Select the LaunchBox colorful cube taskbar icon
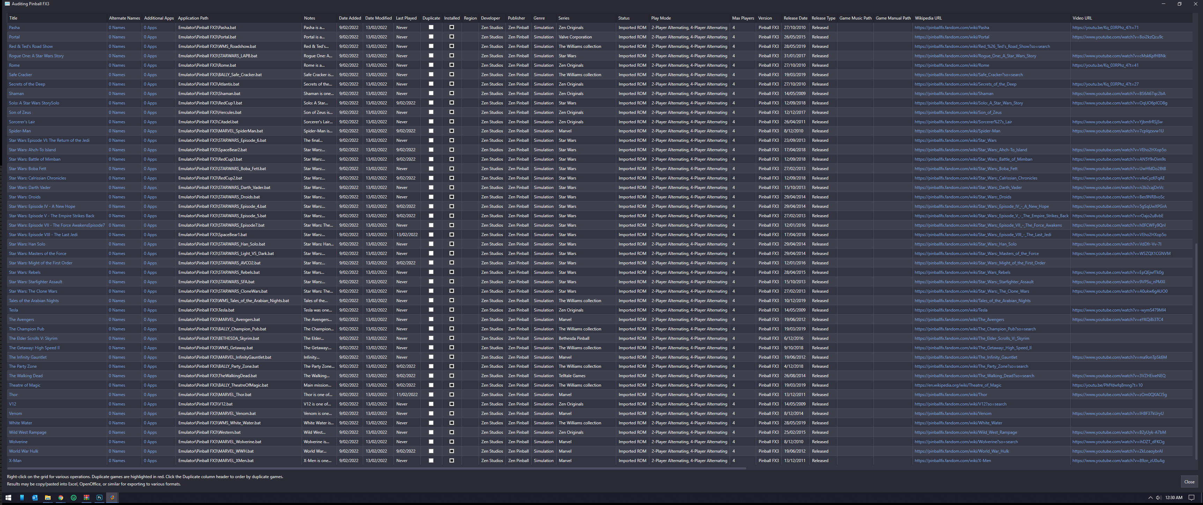1203x505 pixels. (112, 498)
